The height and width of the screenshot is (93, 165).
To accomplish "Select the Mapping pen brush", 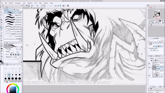I will (x=13, y=15).
